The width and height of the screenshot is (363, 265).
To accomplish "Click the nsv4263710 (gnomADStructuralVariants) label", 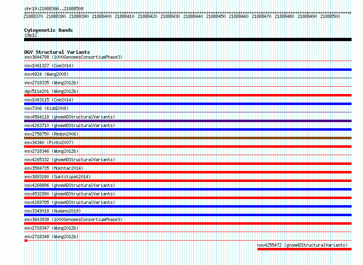I will click(x=70, y=125).
